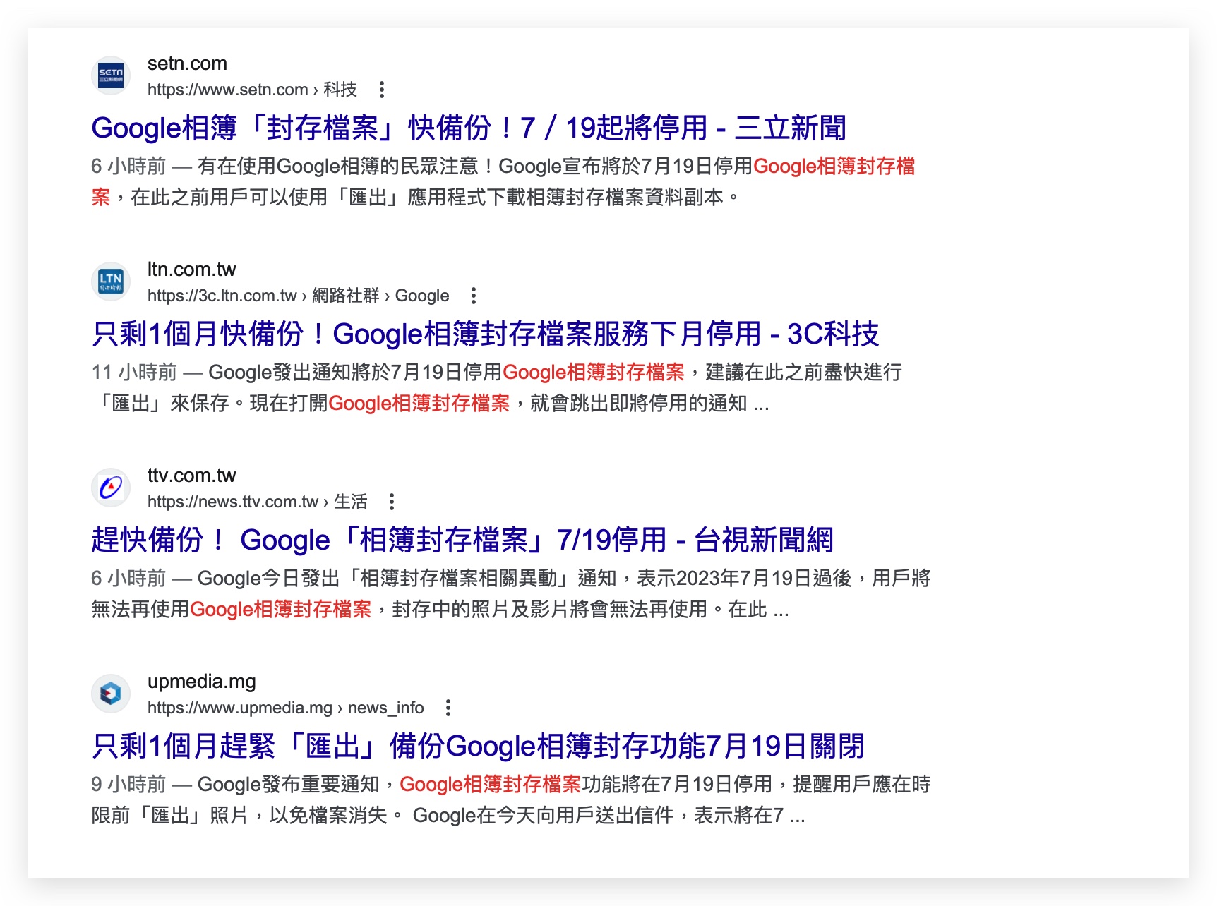Click the upmedia snippet starting with 9 小時前
The height and width of the screenshot is (906, 1217).
coord(511,799)
